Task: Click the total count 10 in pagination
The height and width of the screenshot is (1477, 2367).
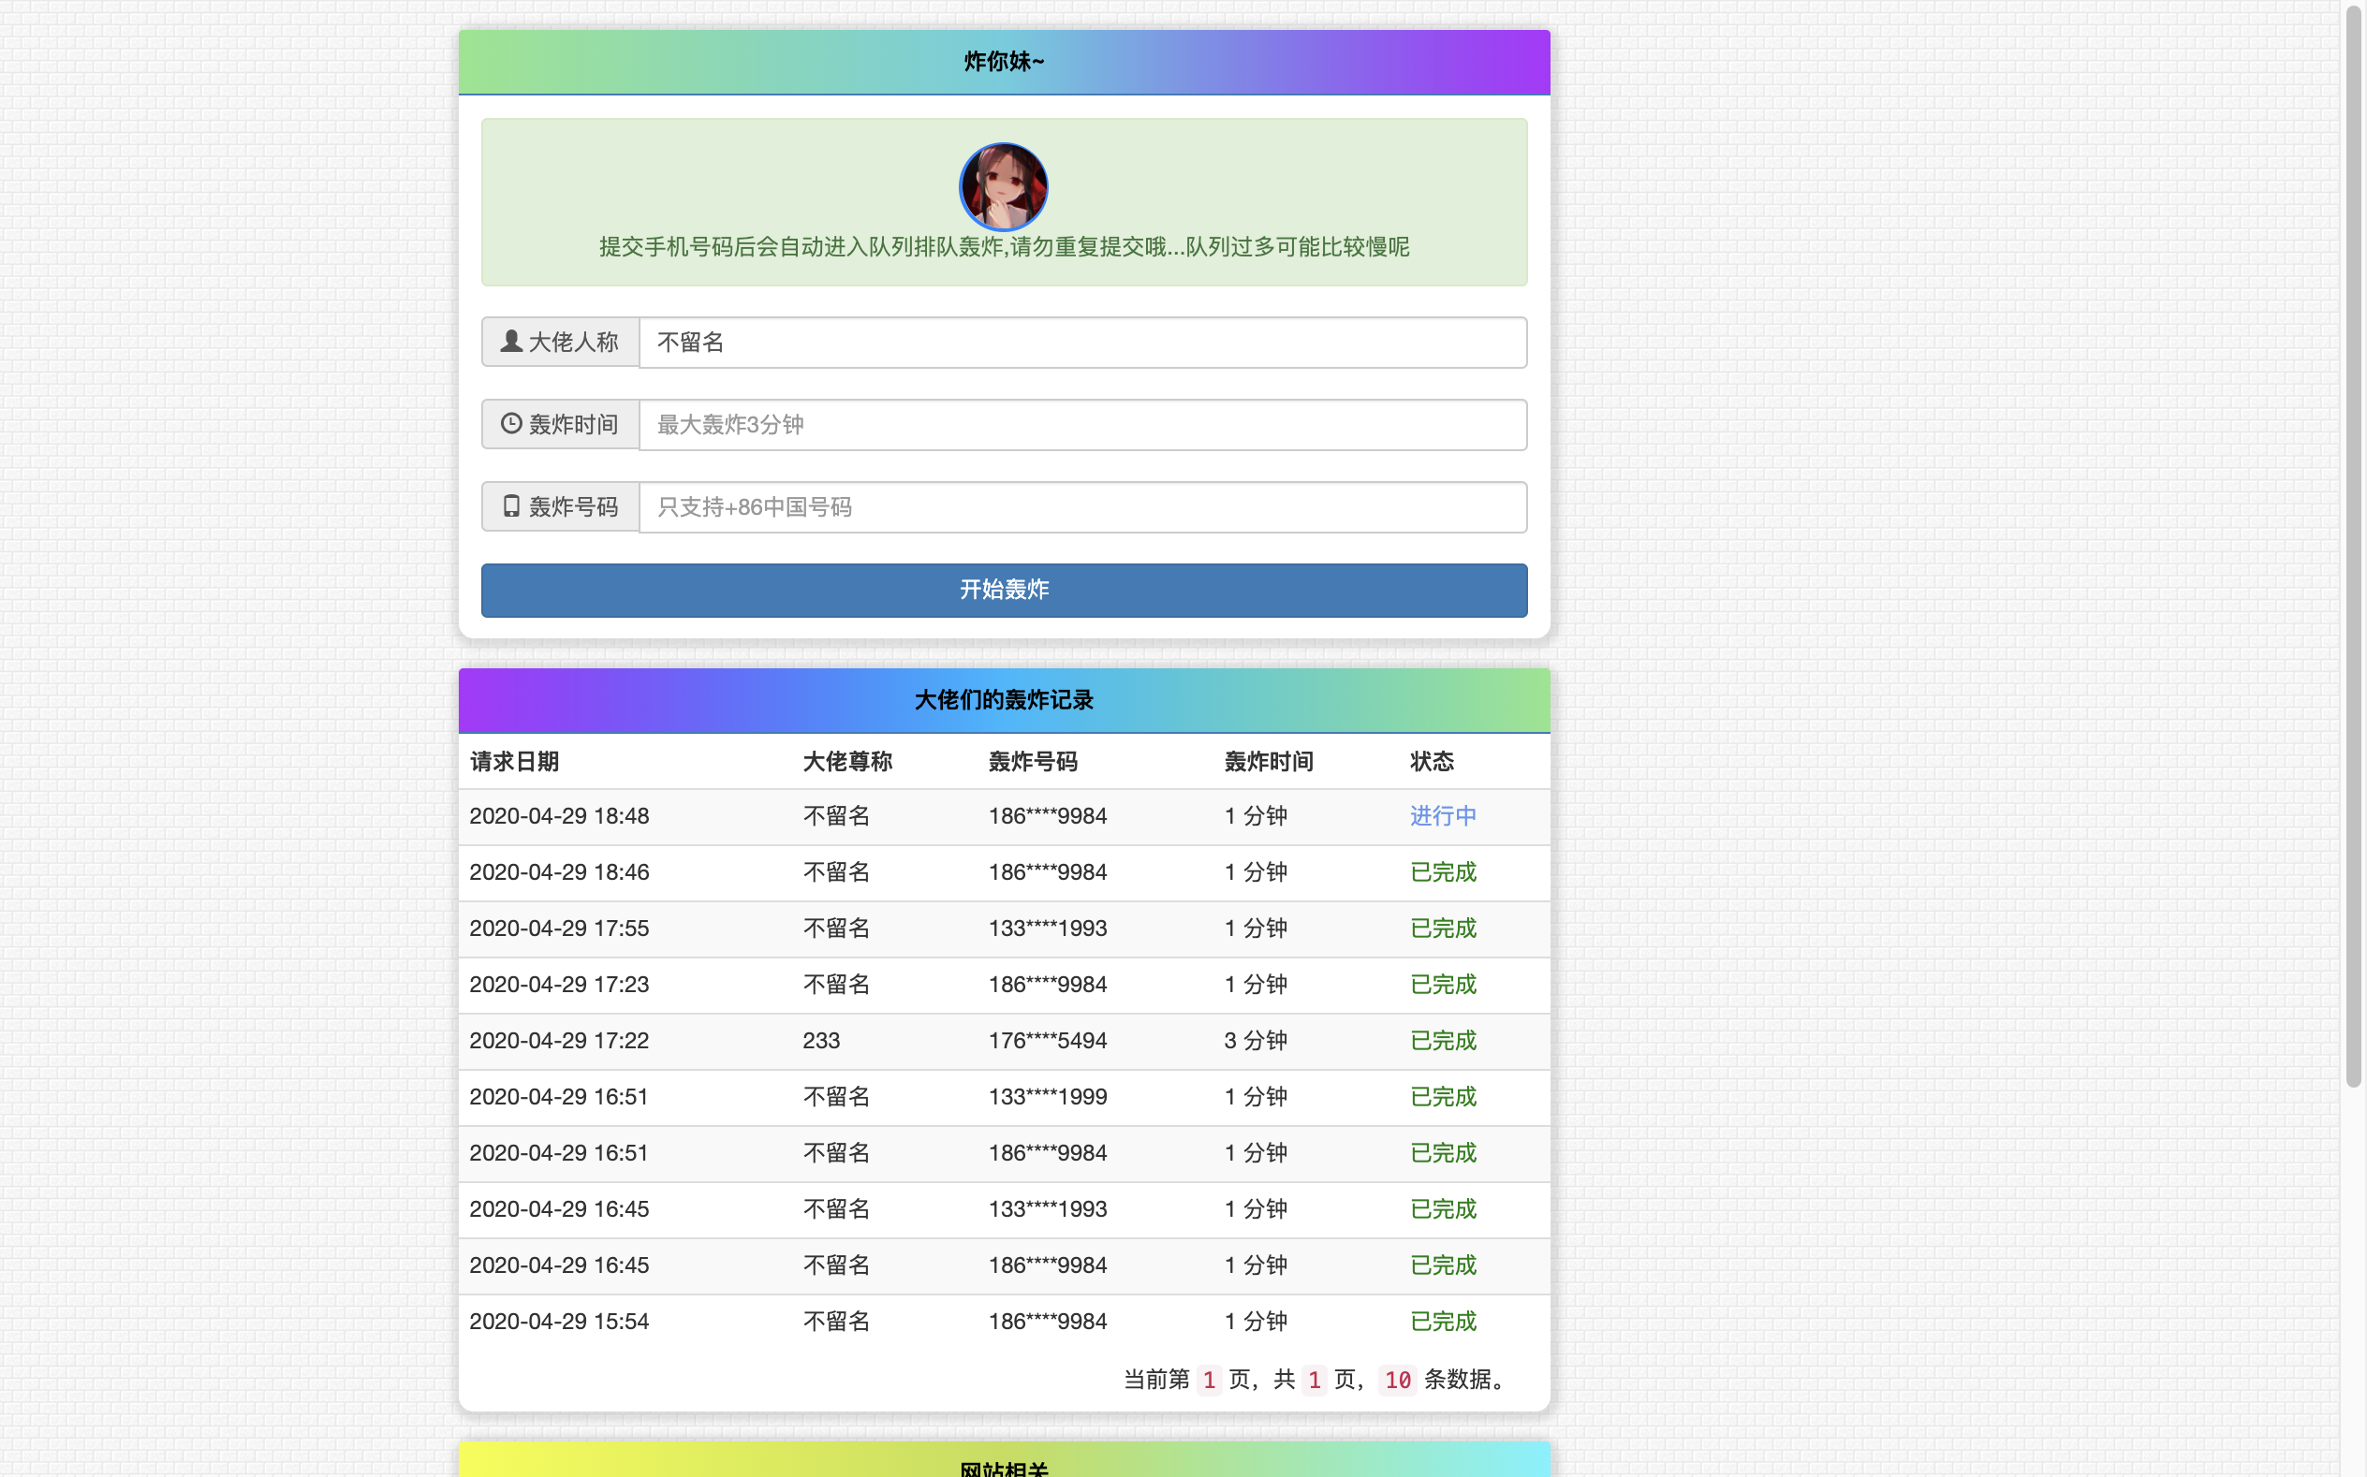Action: coord(1397,1380)
